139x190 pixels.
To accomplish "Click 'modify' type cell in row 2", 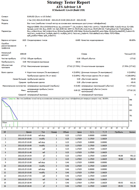I will pos(42,139).
